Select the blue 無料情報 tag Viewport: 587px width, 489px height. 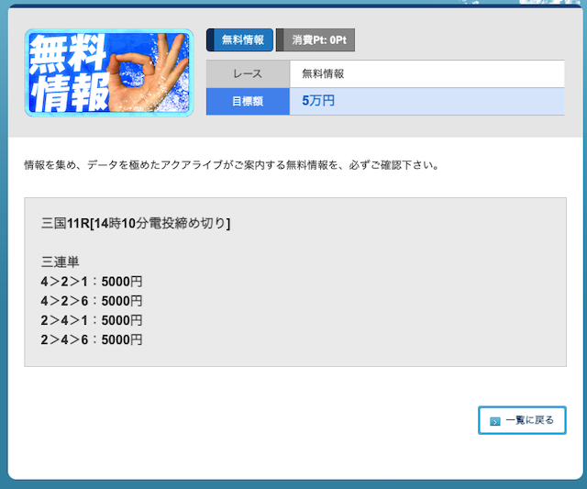[x=239, y=39]
